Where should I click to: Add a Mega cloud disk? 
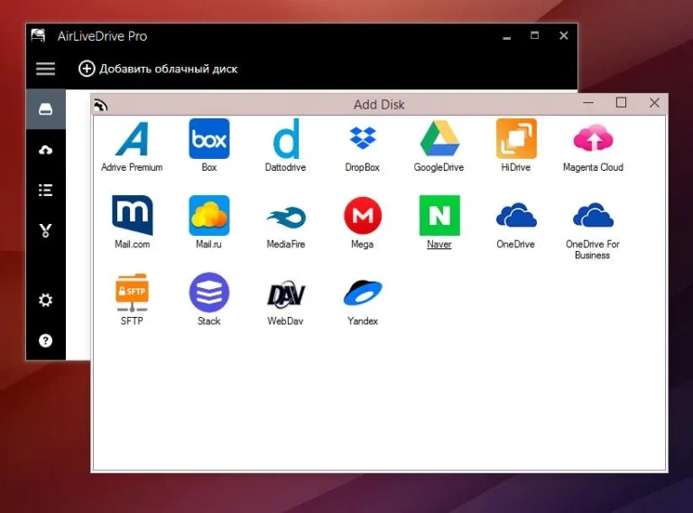click(363, 215)
